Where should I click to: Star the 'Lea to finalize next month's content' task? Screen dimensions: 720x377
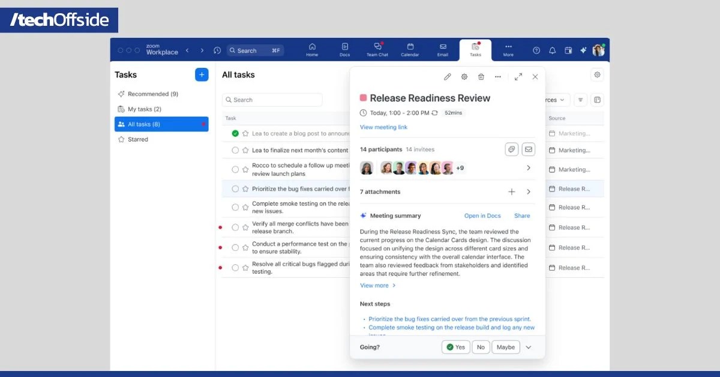[x=245, y=150]
